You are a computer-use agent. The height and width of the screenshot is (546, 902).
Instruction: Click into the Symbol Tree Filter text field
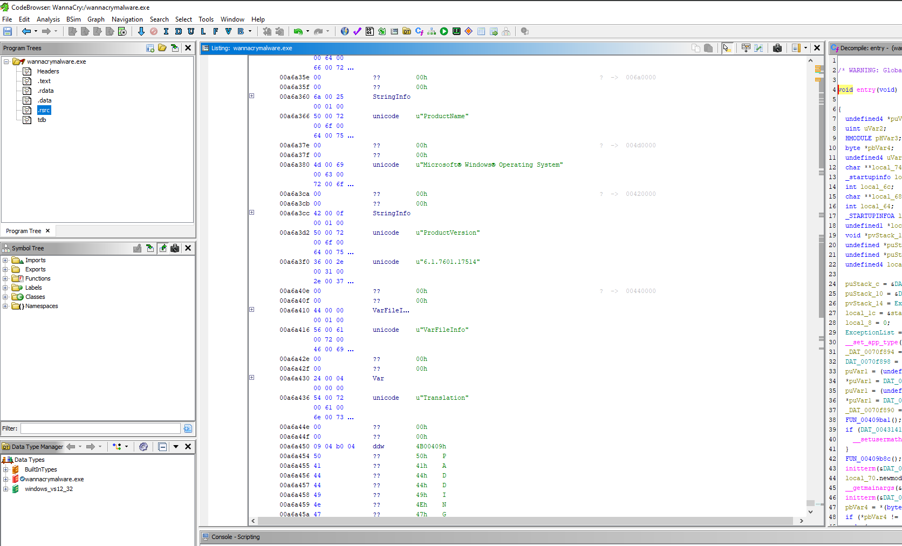[x=100, y=428]
